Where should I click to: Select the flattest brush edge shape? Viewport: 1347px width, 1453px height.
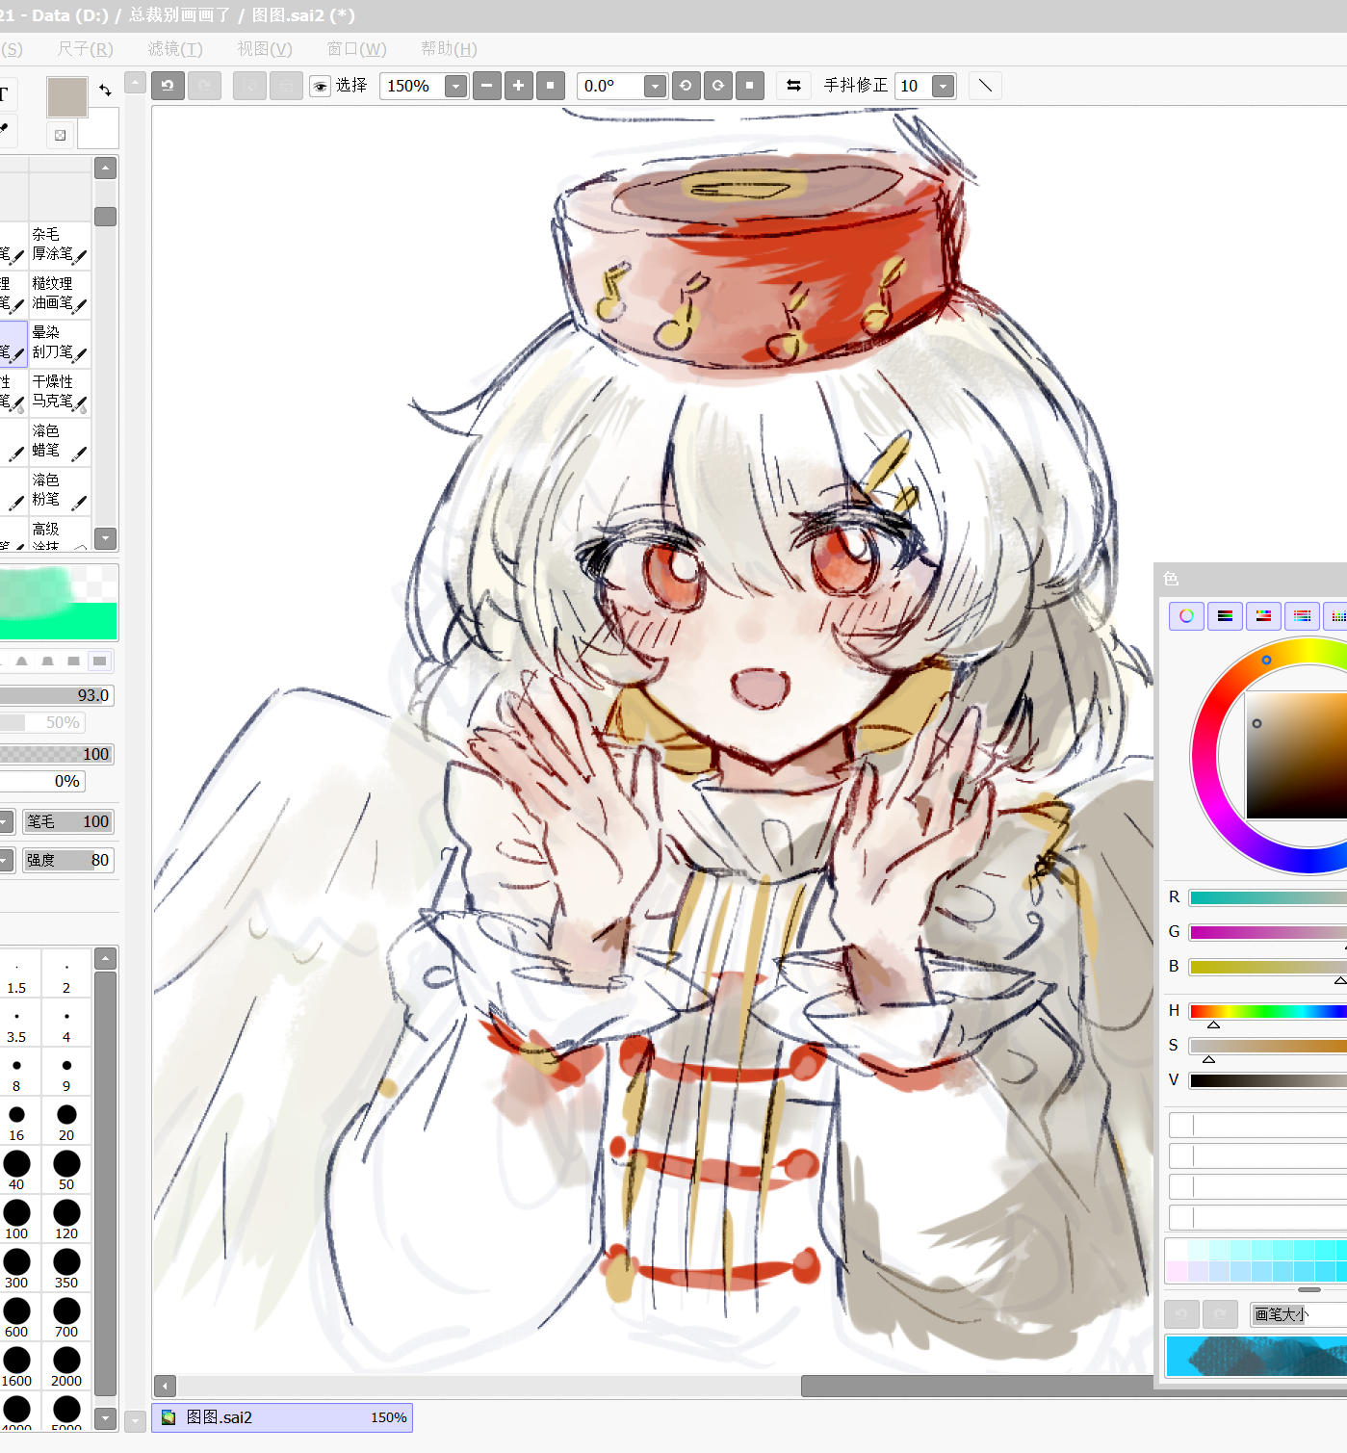coord(99,662)
